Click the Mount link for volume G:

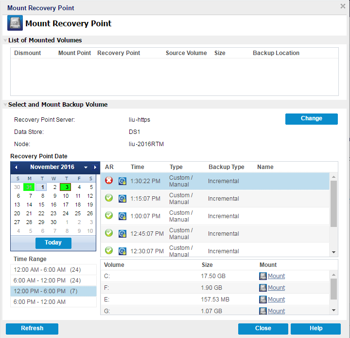[276, 311]
